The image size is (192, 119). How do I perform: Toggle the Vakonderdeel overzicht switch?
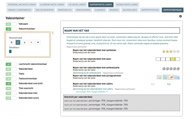11,84
